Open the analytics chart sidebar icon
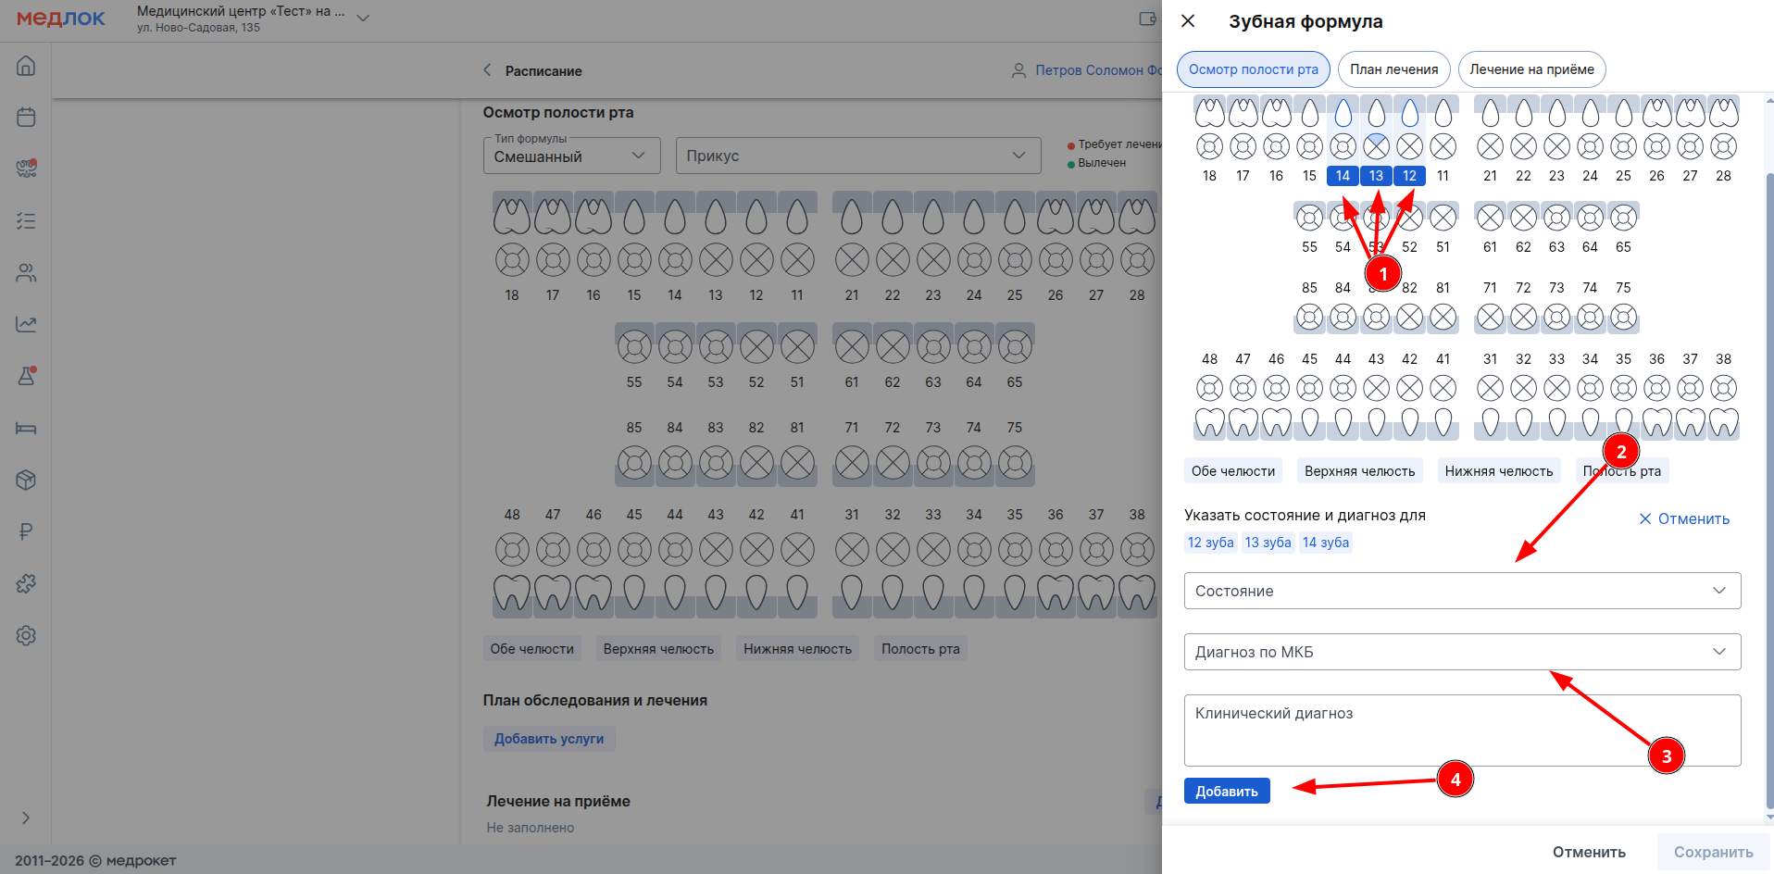Viewport: 1774px width, 874px height. pos(26,324)
